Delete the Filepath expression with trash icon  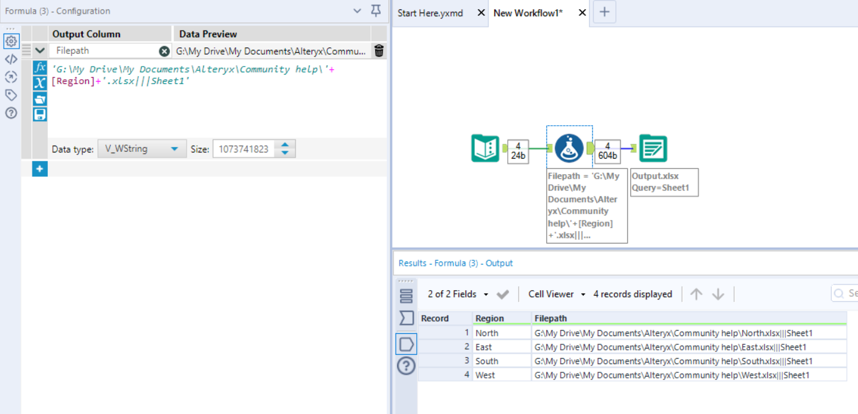379,51
